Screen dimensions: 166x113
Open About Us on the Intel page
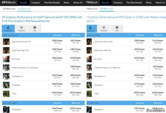pyautogui.click(x=78, y=3)
